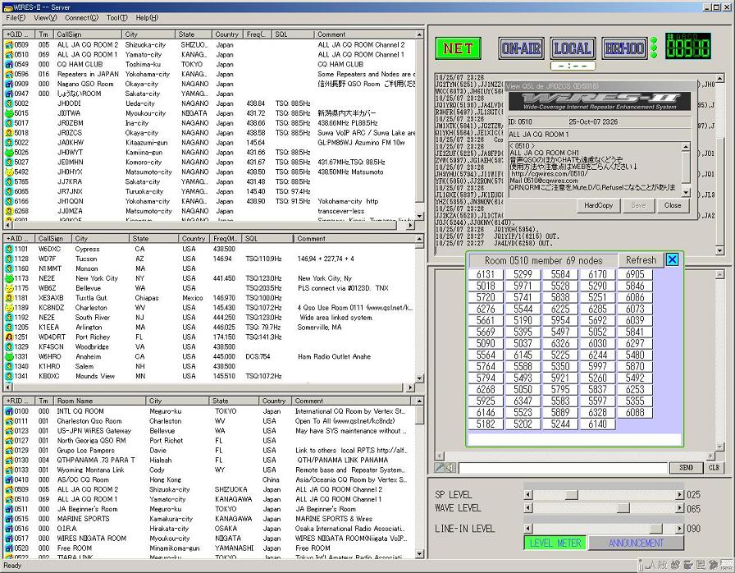Open the View menu
The image size is (735, 573).
pos(45,18)
